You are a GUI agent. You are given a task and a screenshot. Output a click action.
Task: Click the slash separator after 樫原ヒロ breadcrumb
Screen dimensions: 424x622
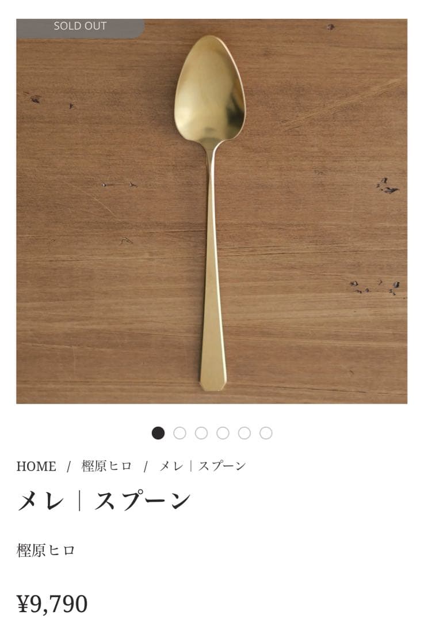tap(146, 466)
